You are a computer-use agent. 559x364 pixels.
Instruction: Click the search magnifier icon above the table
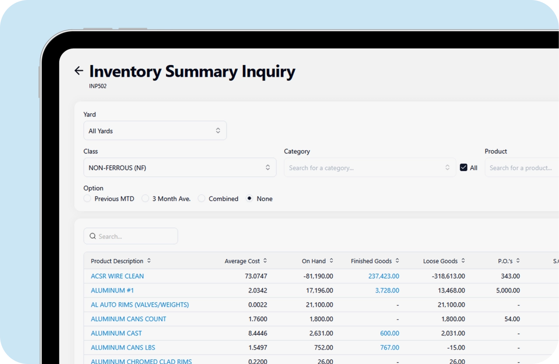93,236
